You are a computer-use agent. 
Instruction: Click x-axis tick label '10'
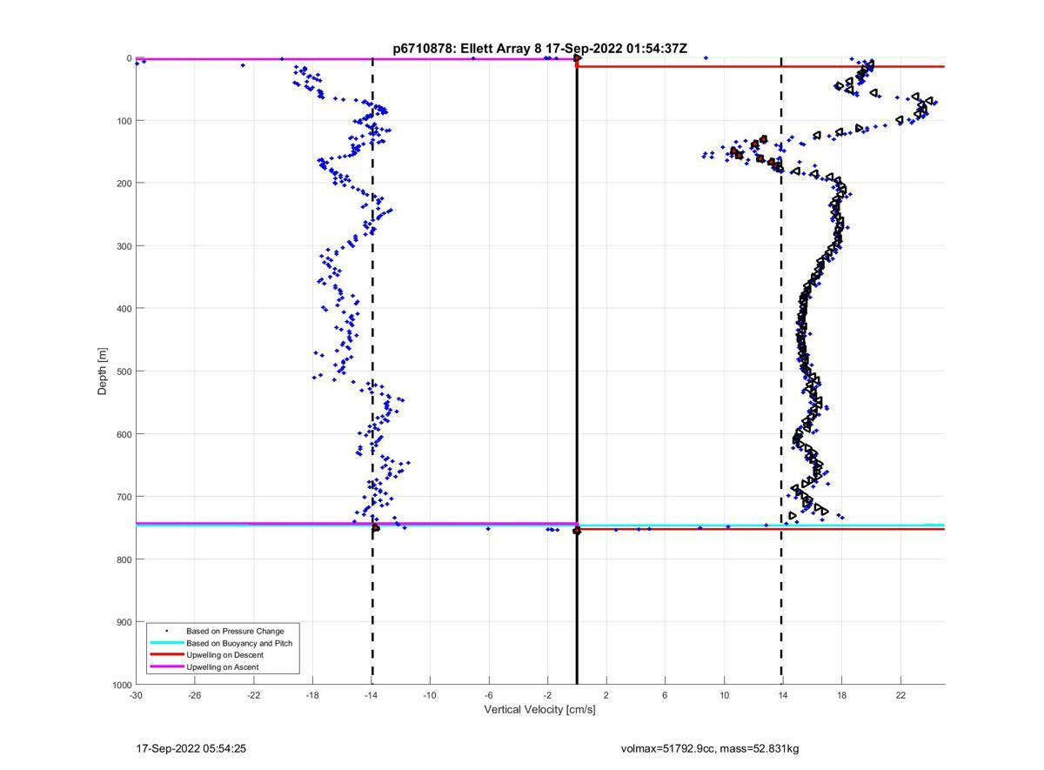pyautogui.click(x=725, y=695)
